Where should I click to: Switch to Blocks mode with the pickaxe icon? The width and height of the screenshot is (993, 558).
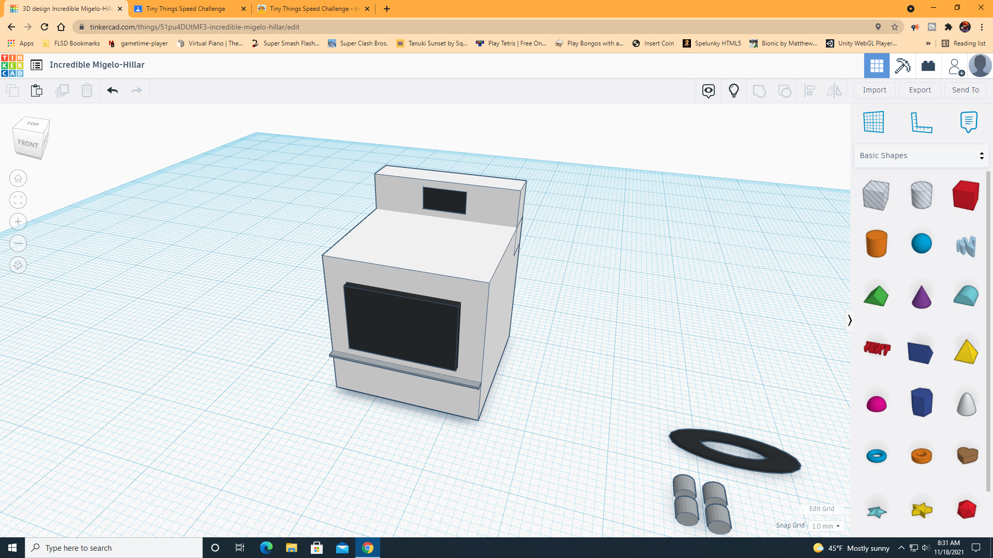click(x=902, y=66)
